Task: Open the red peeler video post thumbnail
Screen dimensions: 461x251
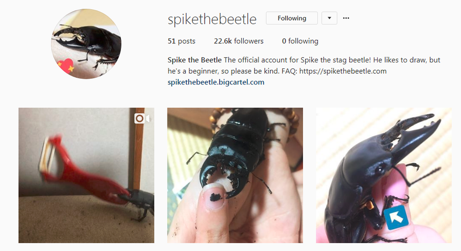Action: [x=86, y=175]
